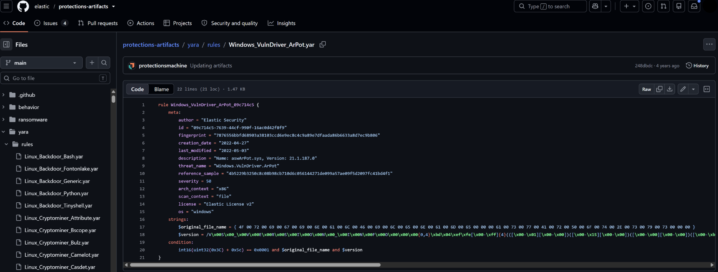The height and width of the screenshot is (272, 718).
Task: Go to the GitHub homepage logo
Action: pyautogui.click(x=23, y=6)
